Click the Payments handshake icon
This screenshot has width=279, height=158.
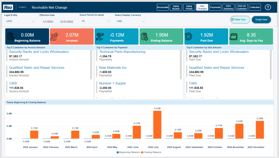point(100,36)
